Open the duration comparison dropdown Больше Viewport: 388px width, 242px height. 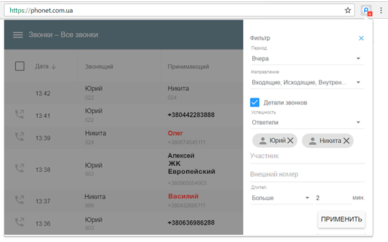coord(280,198)
